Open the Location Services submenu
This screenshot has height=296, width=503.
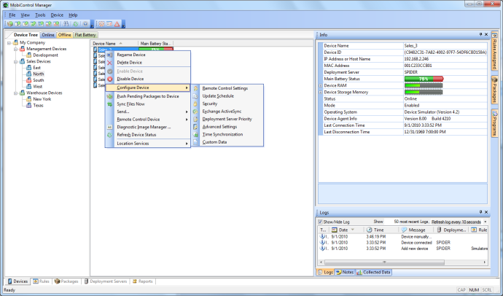coord(148,144)
